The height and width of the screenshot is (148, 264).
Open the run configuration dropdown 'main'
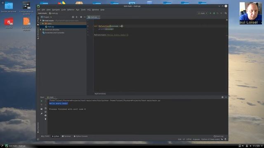click(203, 13)
